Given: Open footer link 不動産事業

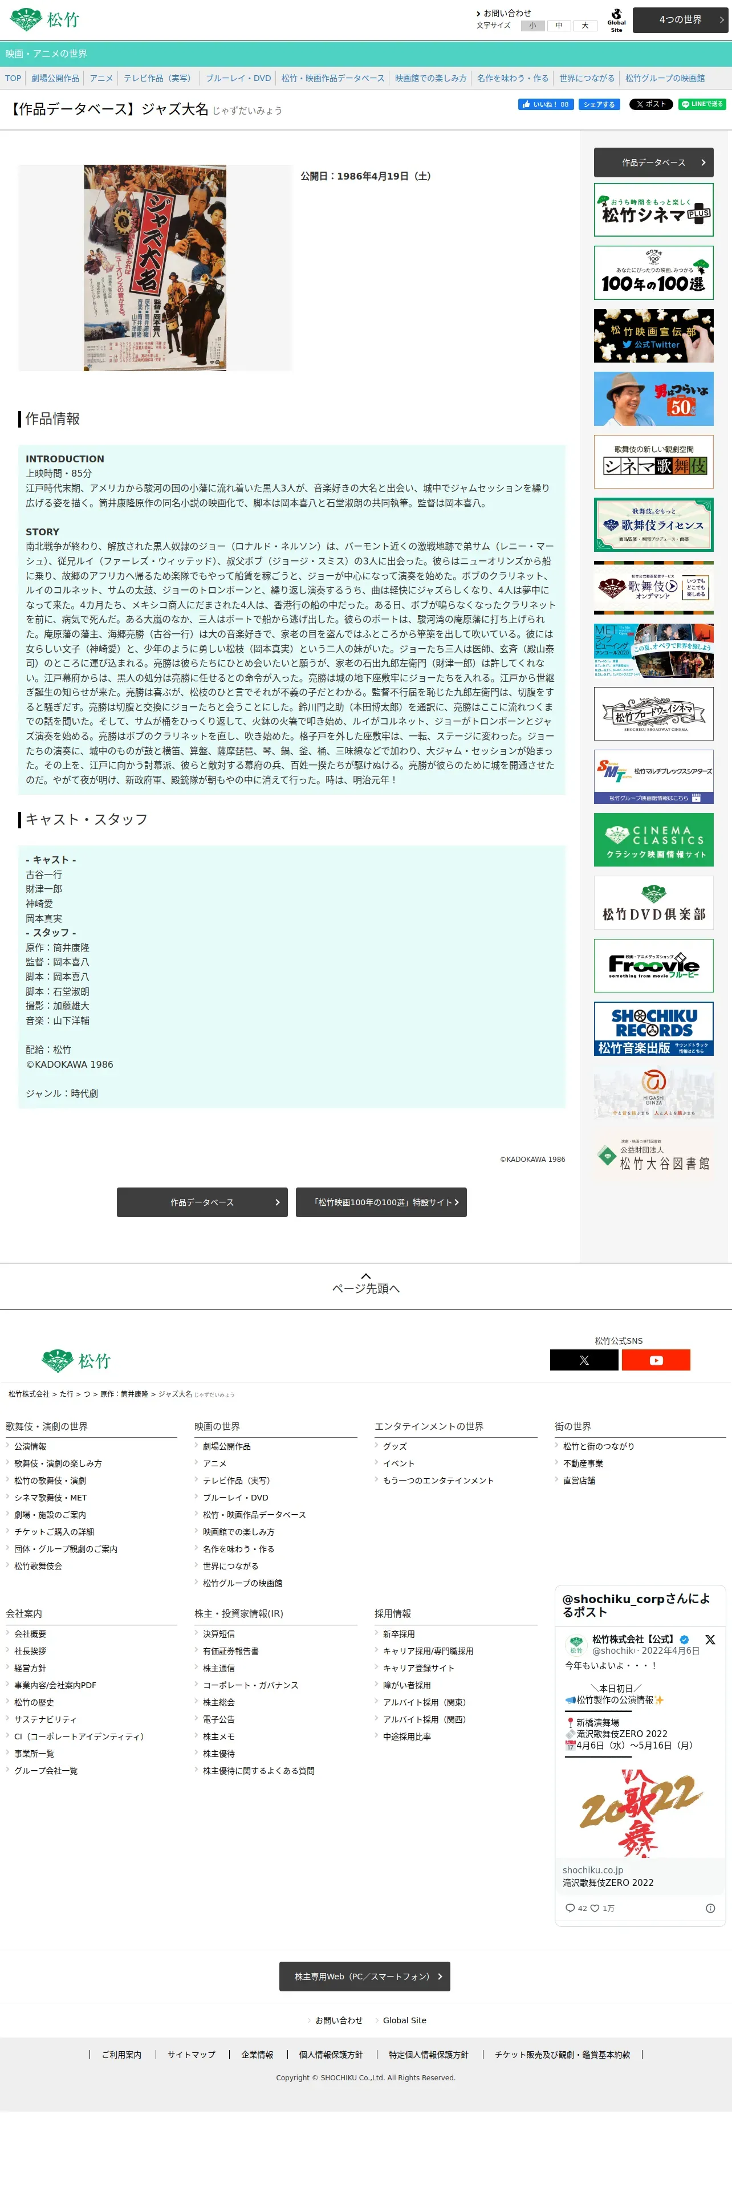Looking at the screenshot, I should (583, 1464).
